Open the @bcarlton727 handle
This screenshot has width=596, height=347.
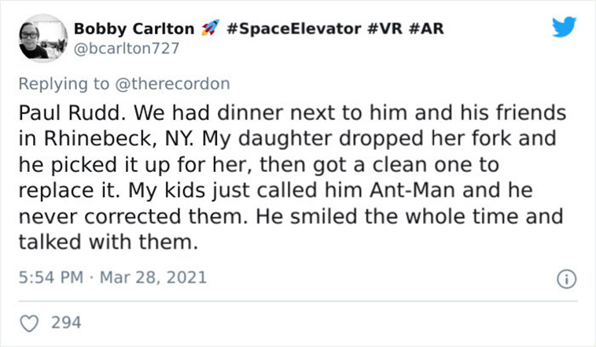126,48
